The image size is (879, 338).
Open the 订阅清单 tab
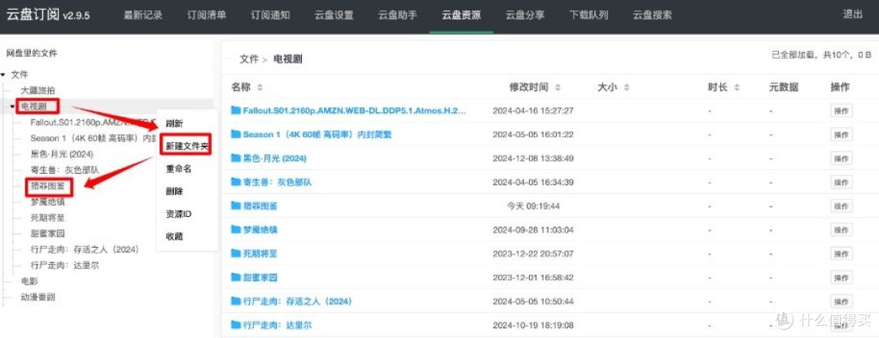pyautogui.click(x=207, y=15)
